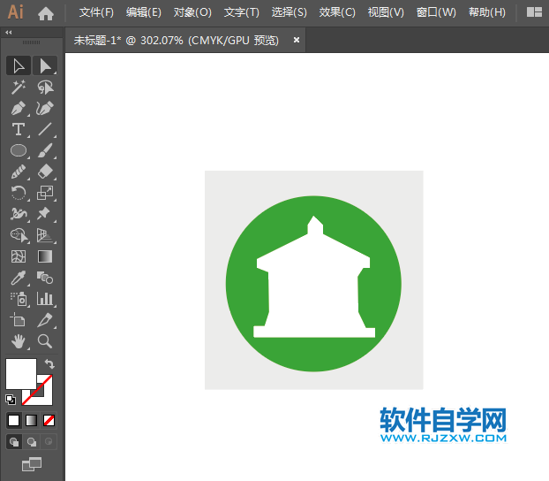This screenshot has width=549, height=481.
Task: Open the 帮助(H) menu
Action: [x=487, y=12]
